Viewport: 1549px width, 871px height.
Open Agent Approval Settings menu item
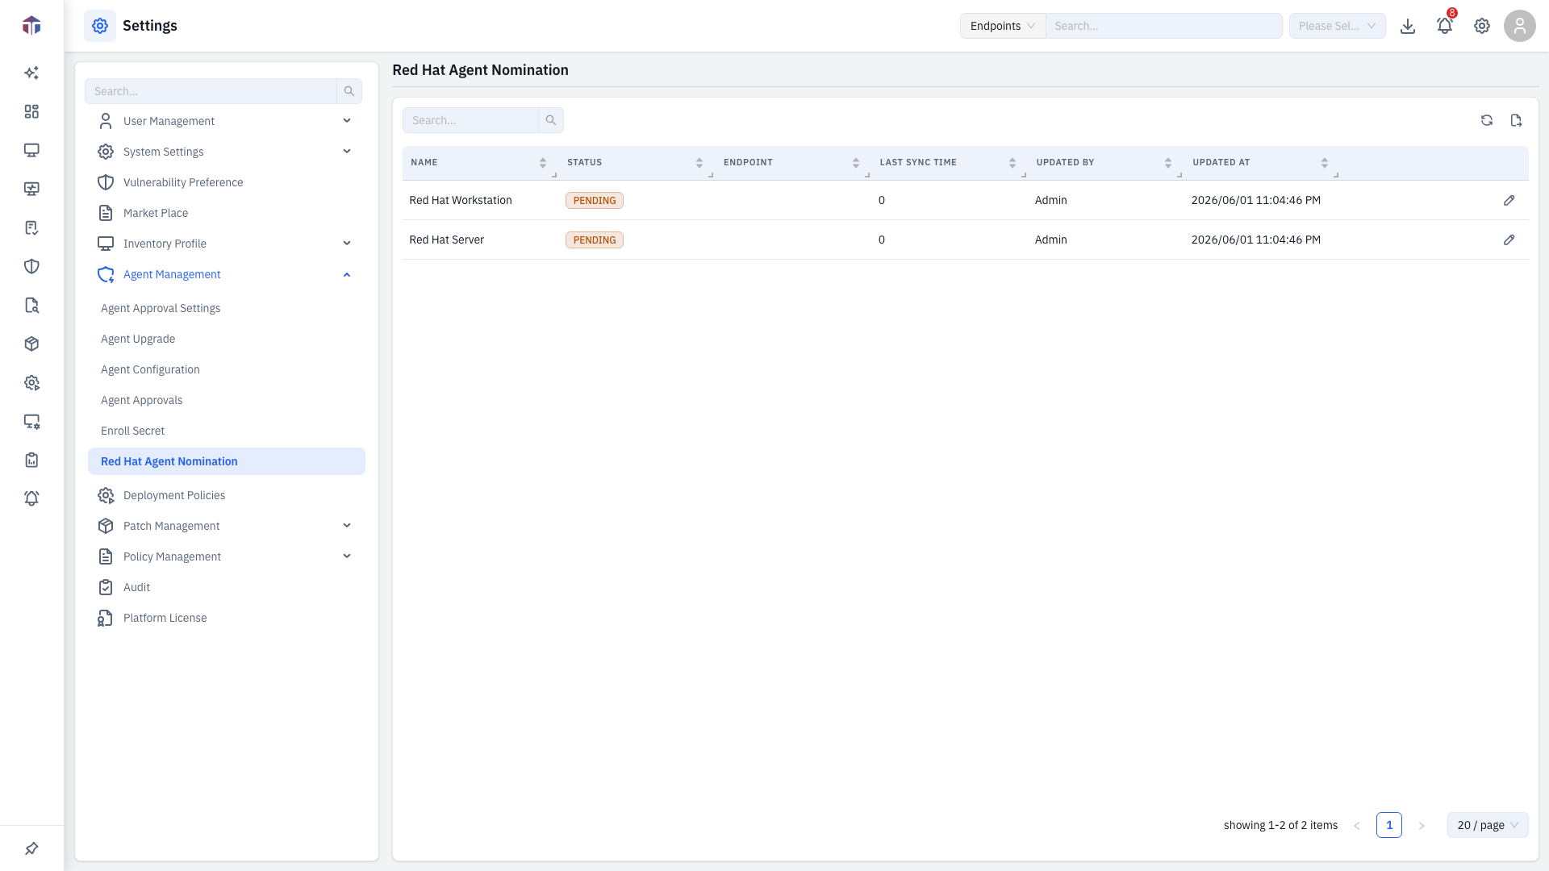pos(161,308)
